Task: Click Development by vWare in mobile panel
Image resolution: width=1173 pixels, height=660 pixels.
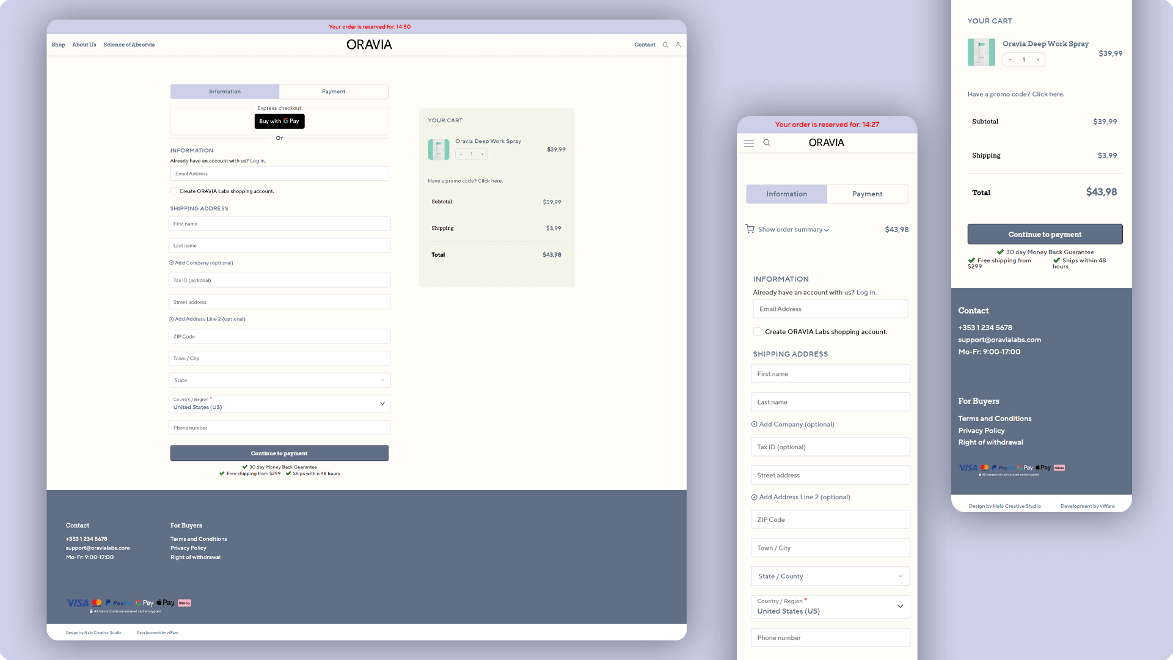Action: [x=1087, y=506]
